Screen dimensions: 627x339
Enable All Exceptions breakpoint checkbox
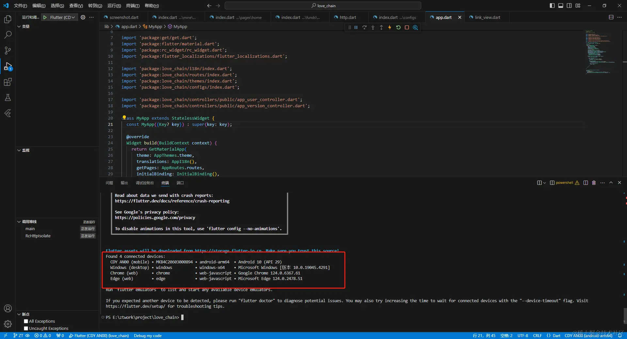tap(26, 321)
